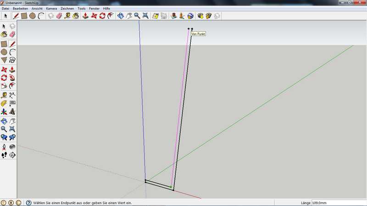Click Zoom Extents in the top toolbar
The width and height of the screenshot is (367, 206).
point(145,16)
